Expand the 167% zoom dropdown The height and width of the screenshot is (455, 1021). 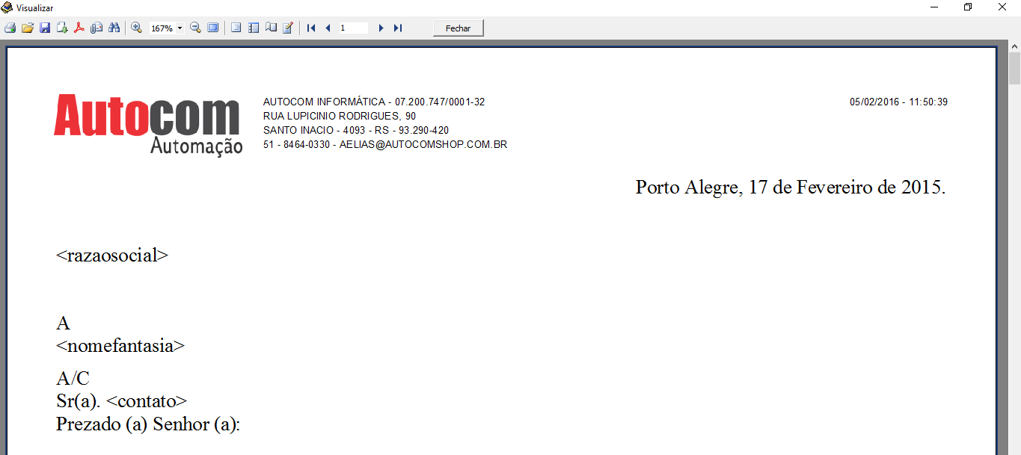tap(180, 28)
